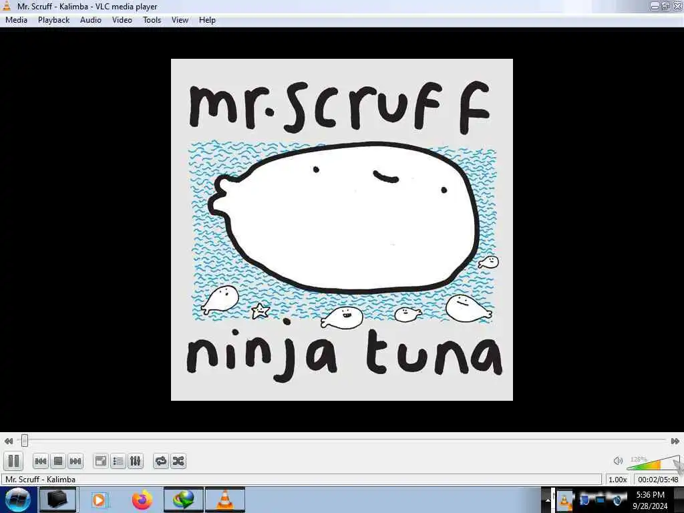The image size is (684, 513).
Task: Click the VLC cone title bar icon
Action: (x=7, y=5)
